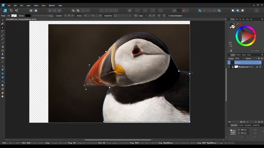Viewport: 264px width, 148px height.
Task: Toggle visibility checkbox of Background layer
Action: click(260, 67)
